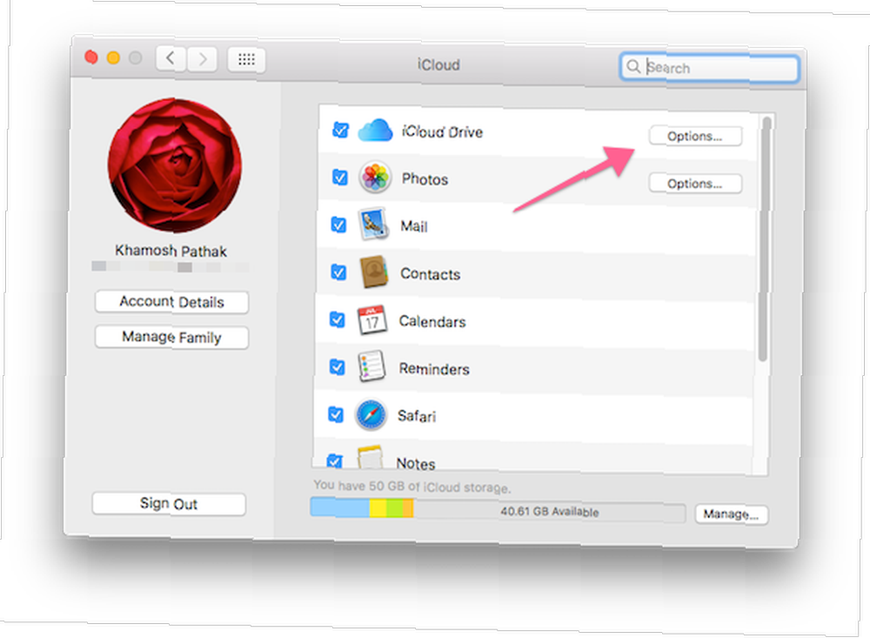Click the rose profile picture
The height and width of the screenshot is (638, 870).
coord(175,165)
